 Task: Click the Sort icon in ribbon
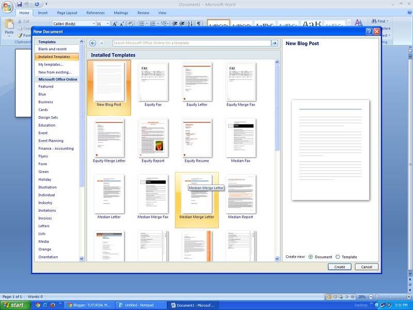coord(190,24)
